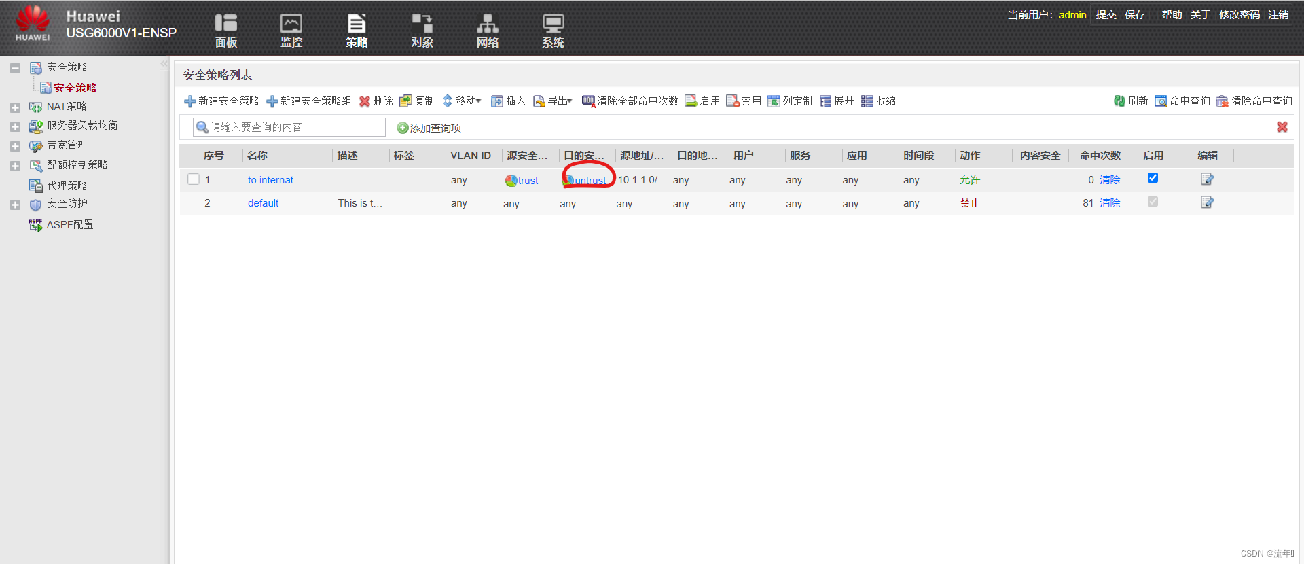Screen dimensions: 1304x564
Task: Click the Huawei logo icon
Action: (x=33, y=24)
